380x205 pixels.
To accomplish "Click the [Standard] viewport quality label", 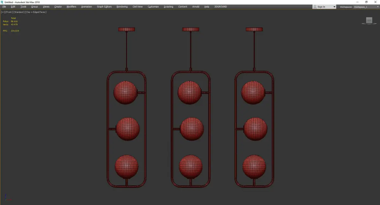I will pos(19,12).
